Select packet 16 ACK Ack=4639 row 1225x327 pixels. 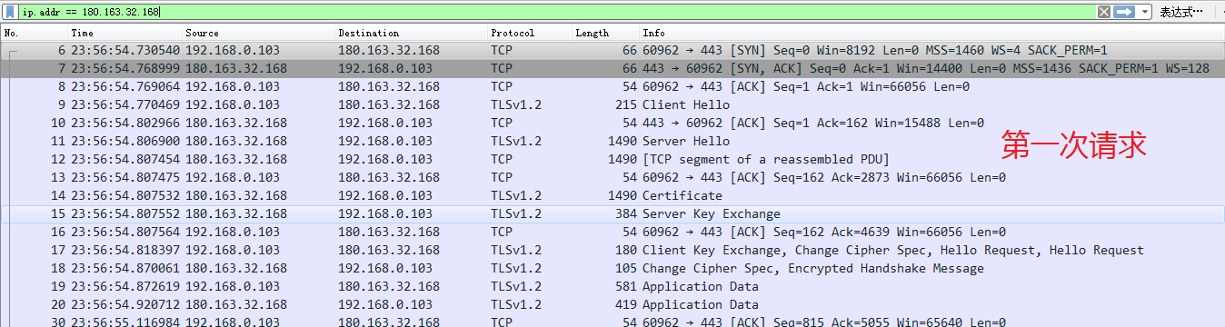(x=612, y=232)
